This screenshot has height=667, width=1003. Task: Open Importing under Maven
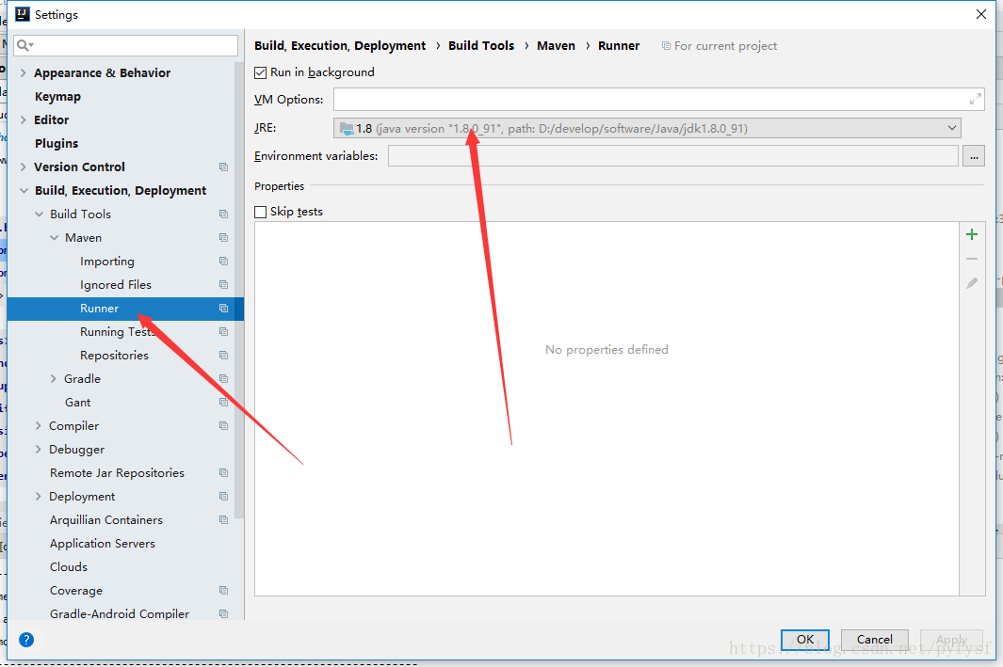click(106, 262)
